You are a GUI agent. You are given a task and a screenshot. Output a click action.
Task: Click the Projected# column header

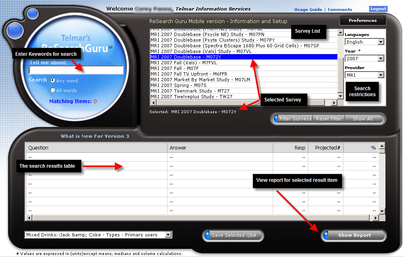pos(326,148)
